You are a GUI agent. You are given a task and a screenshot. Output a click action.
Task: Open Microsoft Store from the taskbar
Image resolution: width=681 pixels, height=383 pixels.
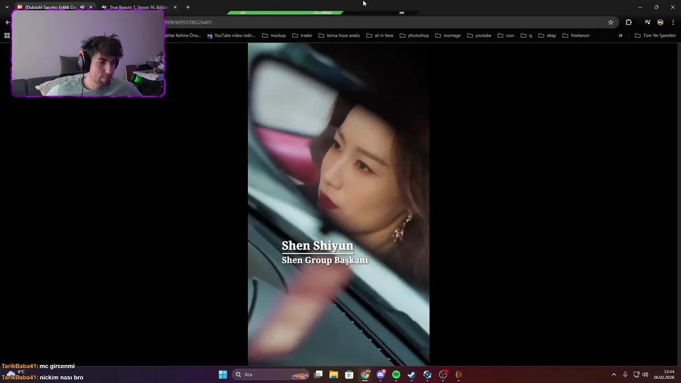[x=349, y=374]
